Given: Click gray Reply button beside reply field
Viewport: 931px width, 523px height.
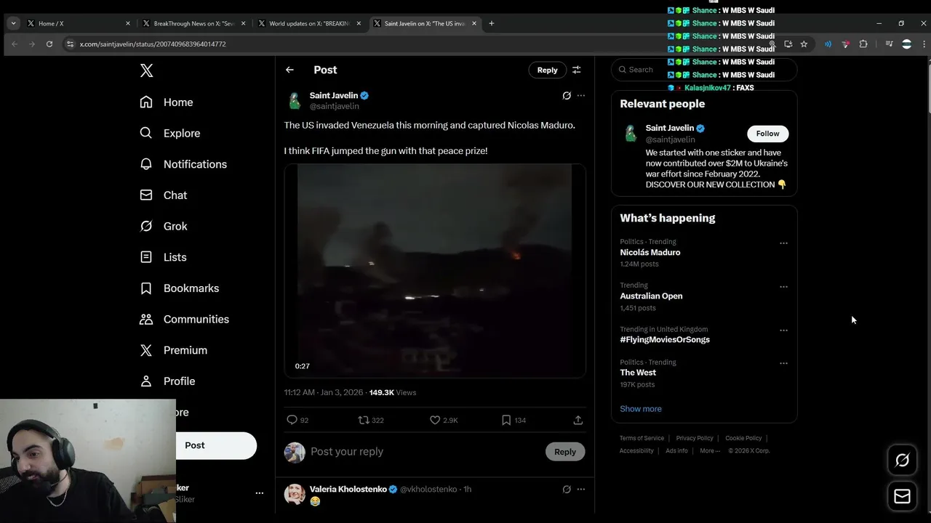Looking at the screenshot, I should pyautogui.click(x=565, y=452).
